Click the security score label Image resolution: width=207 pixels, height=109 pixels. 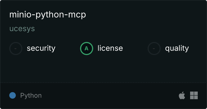[x=41, y=48]
